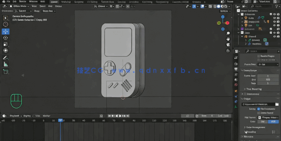Open the Render properties tab
Screen dimensions: 281x141
coord(236,64)
